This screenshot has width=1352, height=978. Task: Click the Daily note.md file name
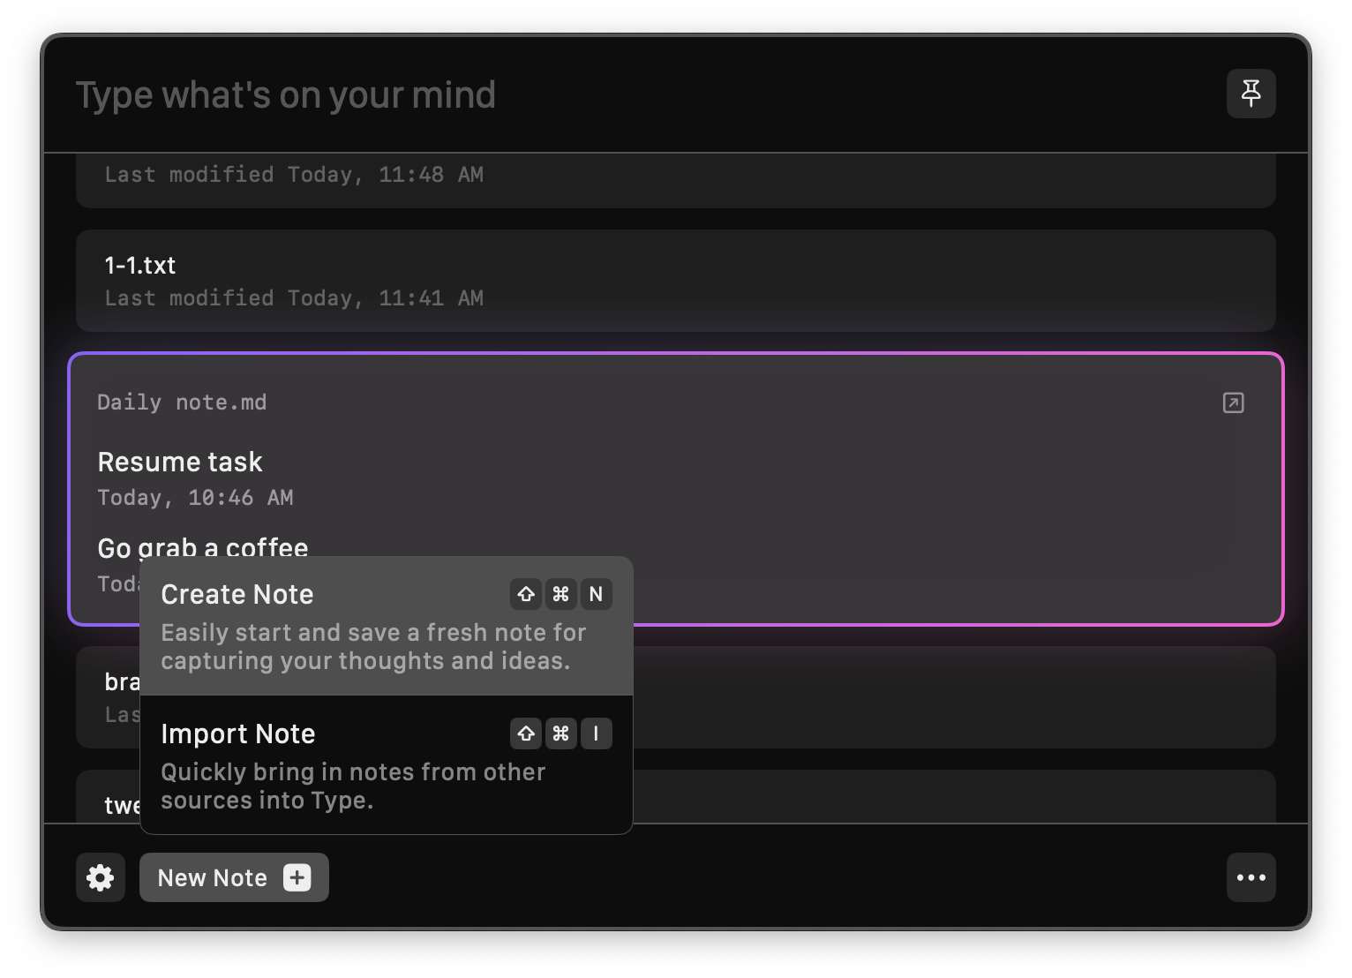[x=182, y=402]
